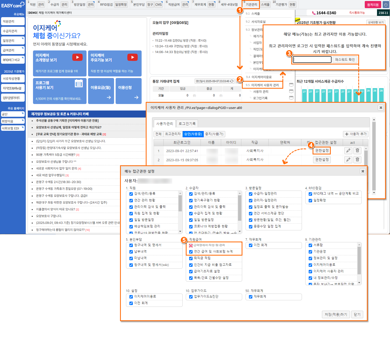
Task: Delete the user logged in 2023-03-15 with the trash icon
Action: pyautogui.click(x=357, y=160)
